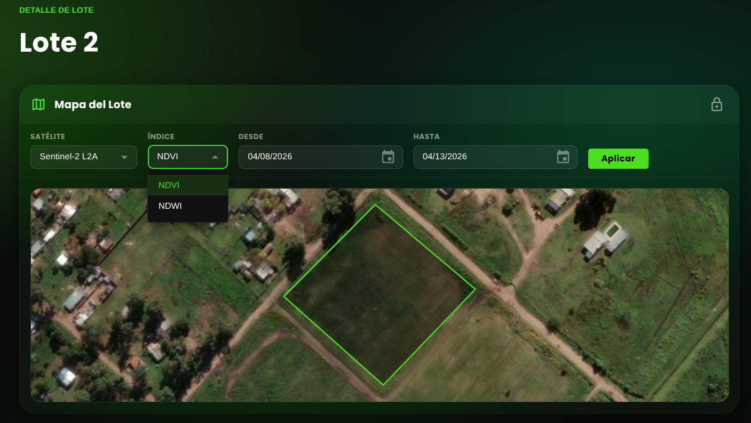The width and height of the screenshot is (751, 423).
Task: Collapse the NDVI index dropdown arrow
Action: (x=215, y=157)
